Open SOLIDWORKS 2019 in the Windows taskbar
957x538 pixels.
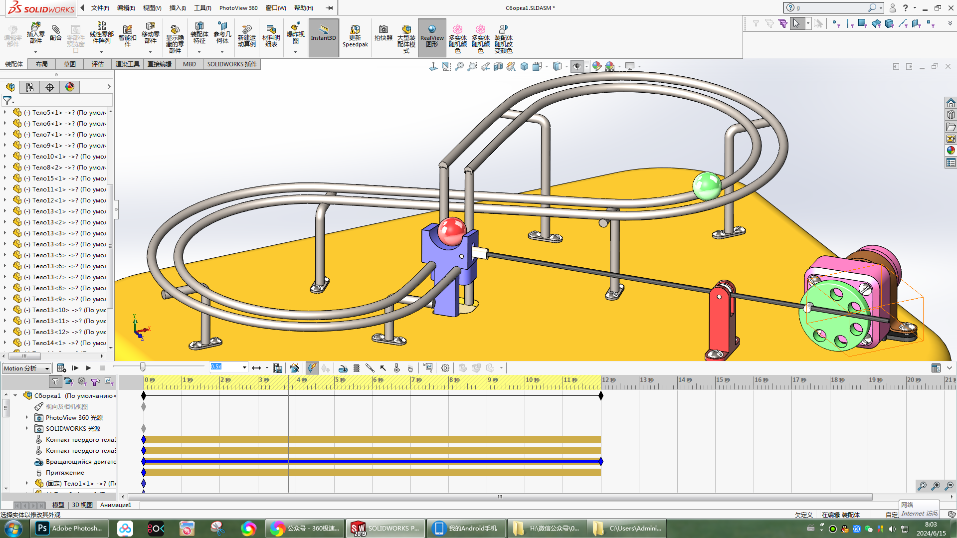(385, 529)
